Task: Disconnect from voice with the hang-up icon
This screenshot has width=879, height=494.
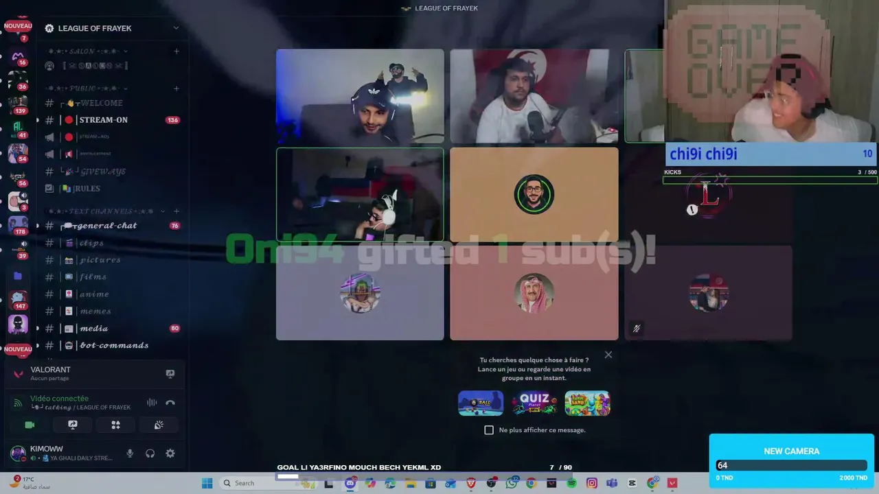Action: click(x=170, y=403)
